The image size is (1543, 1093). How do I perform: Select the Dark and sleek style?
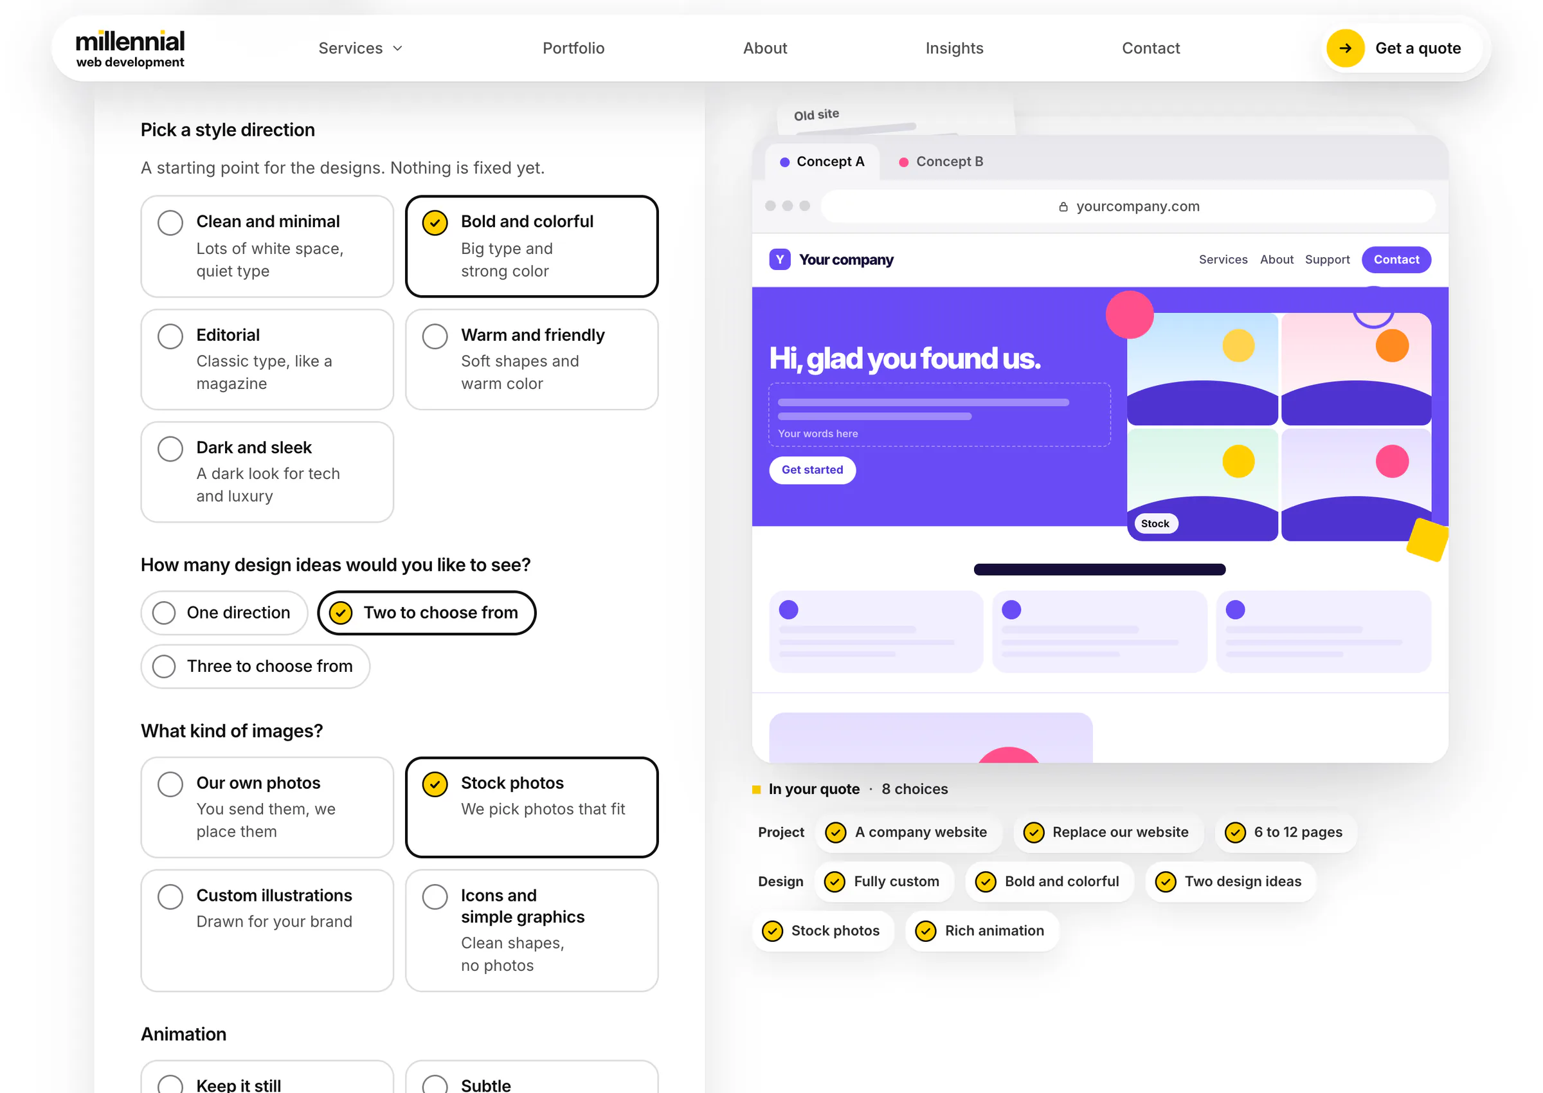coord(267,472)
